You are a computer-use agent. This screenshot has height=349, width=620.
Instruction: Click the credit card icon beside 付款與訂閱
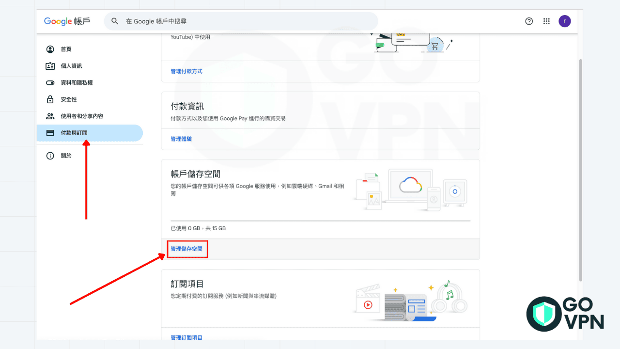pyautogui.click(x=50, y=133)
